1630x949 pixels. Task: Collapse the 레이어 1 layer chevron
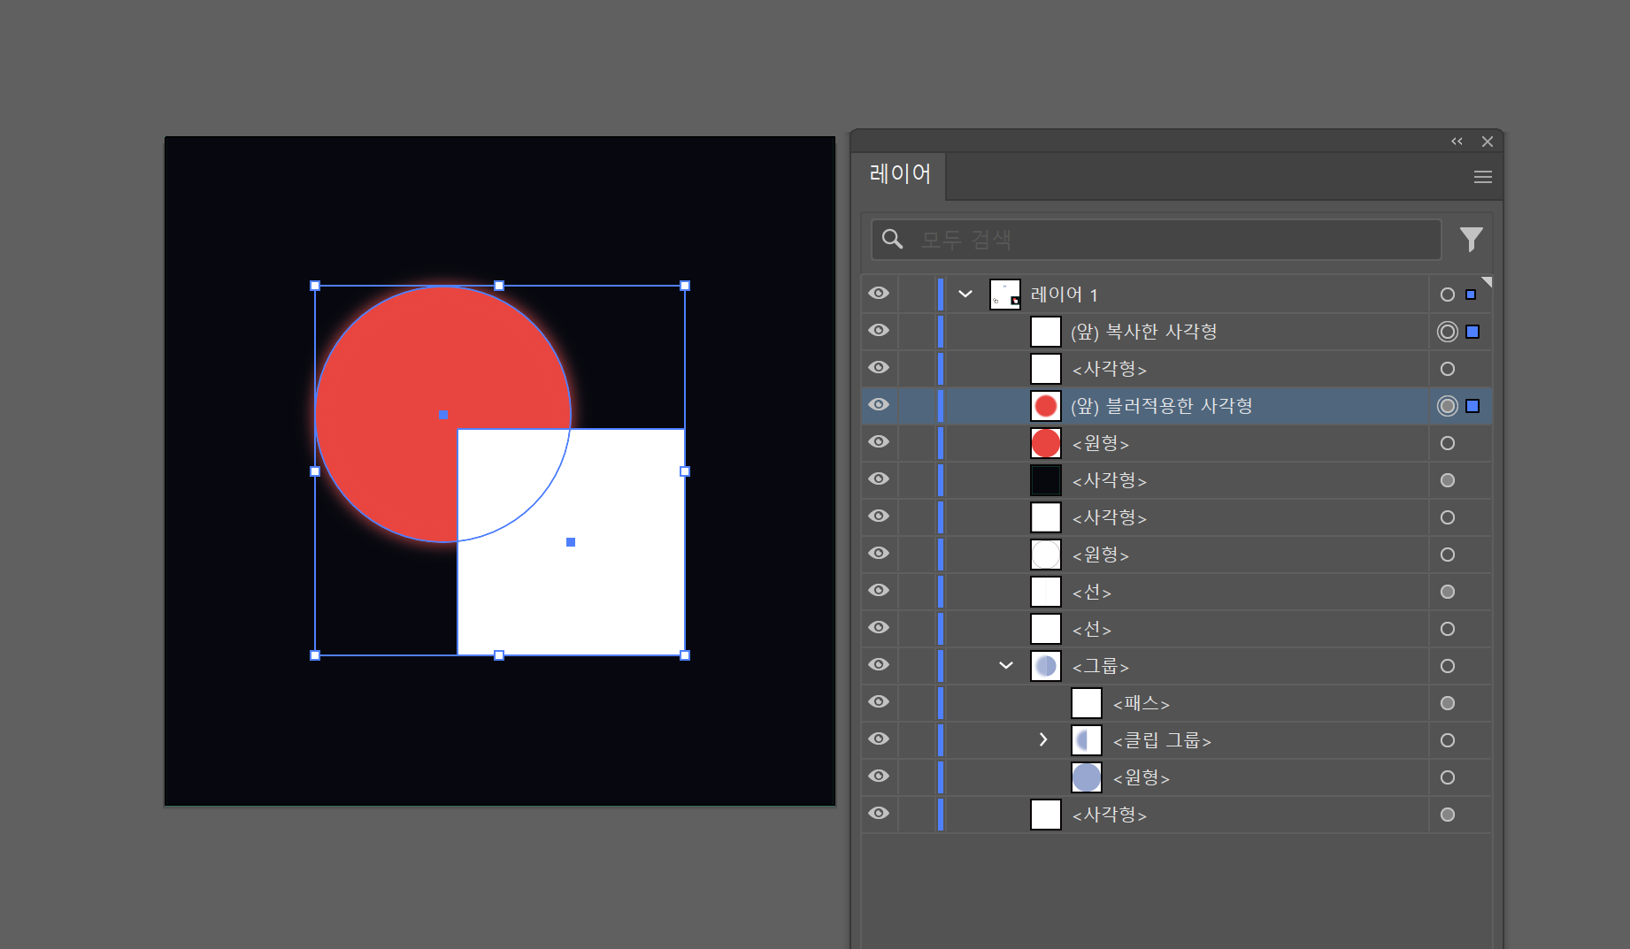pos(965,295)
